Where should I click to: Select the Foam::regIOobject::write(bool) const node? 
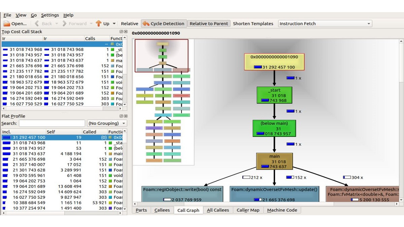tap(182, 194)
